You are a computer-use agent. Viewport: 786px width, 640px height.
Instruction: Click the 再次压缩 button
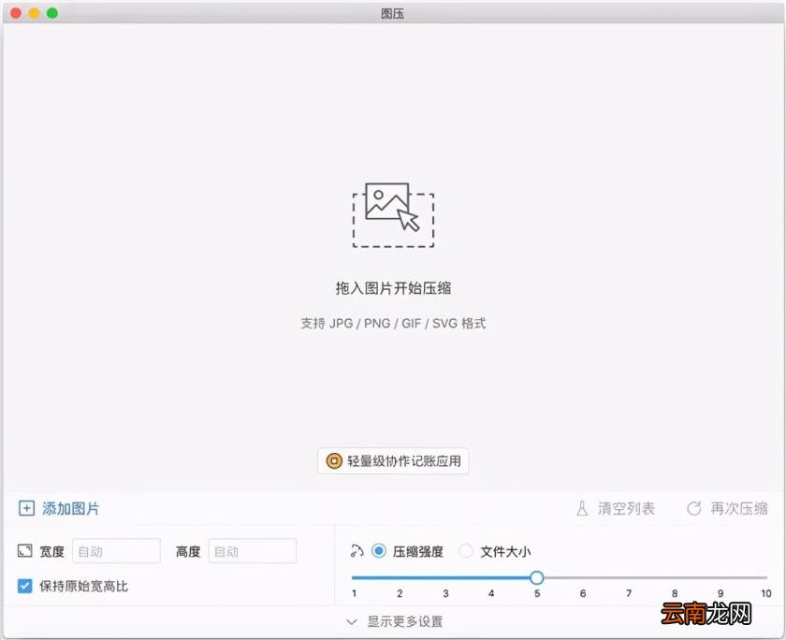pyautogui.click(x=739, y=508)
